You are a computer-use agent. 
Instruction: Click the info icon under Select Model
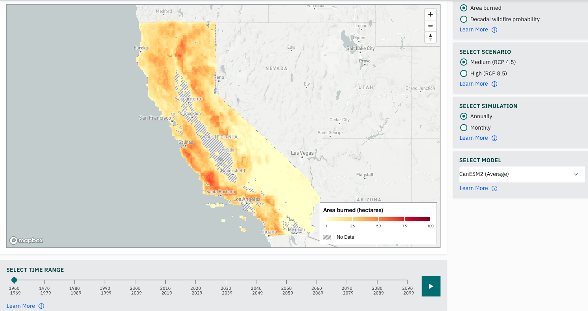click(x=494, y=188)
